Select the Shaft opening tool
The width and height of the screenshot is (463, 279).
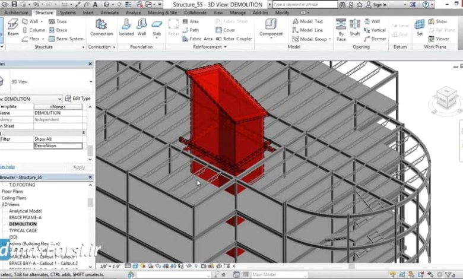tap(354, 27)
